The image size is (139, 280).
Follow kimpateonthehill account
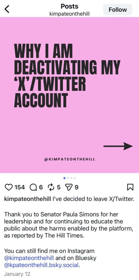tap(118, 10)
